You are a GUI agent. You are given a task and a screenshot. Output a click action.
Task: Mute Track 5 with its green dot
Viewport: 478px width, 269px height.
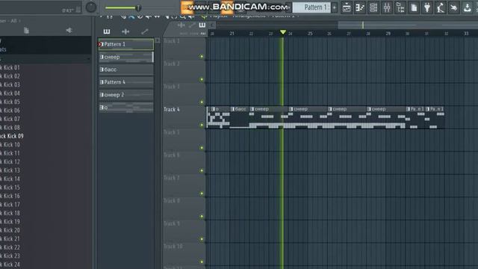pyautogui.click(x=202, y=148)
